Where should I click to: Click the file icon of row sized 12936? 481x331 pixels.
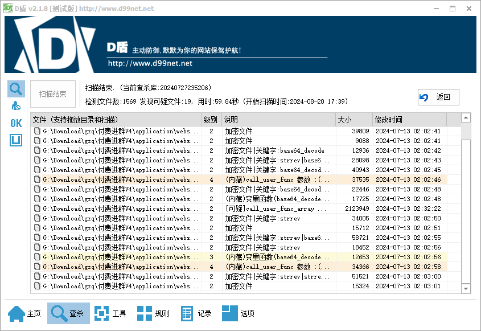pyautogui.click(x=37, y=150)
